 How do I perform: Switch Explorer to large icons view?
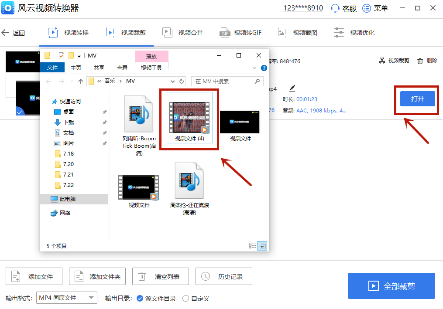coord(262,246)
